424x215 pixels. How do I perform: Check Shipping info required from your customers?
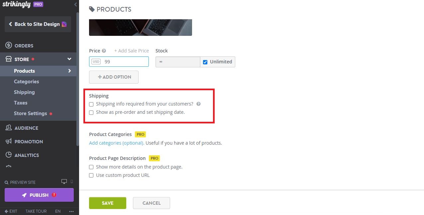click(91, 104)
